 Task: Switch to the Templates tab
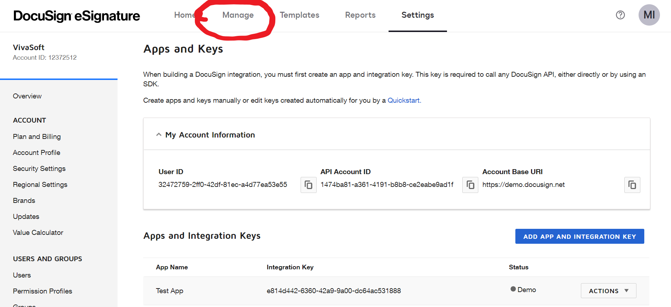tap(299, 15)
